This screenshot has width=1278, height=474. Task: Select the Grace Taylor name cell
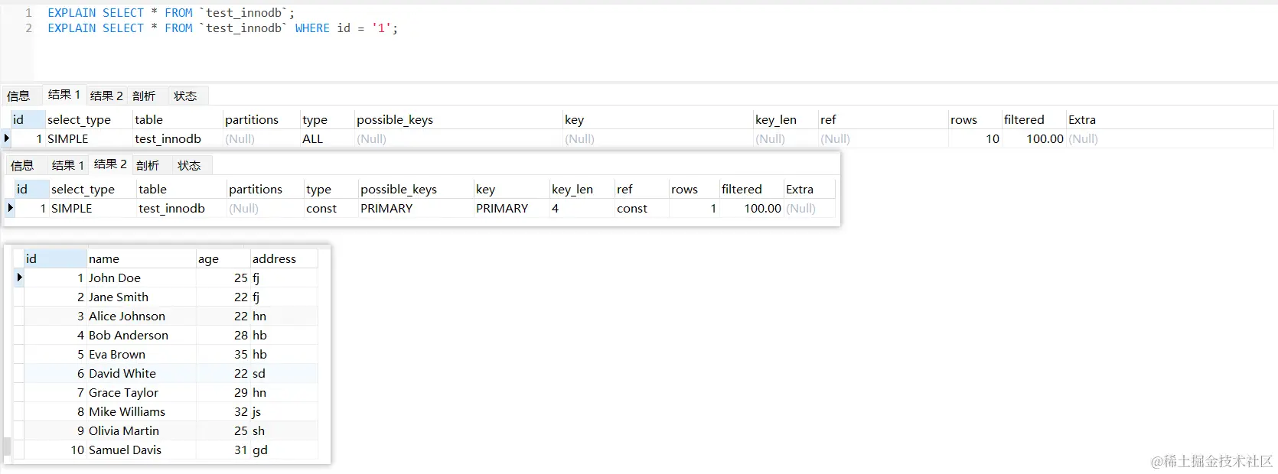(142, 392)
